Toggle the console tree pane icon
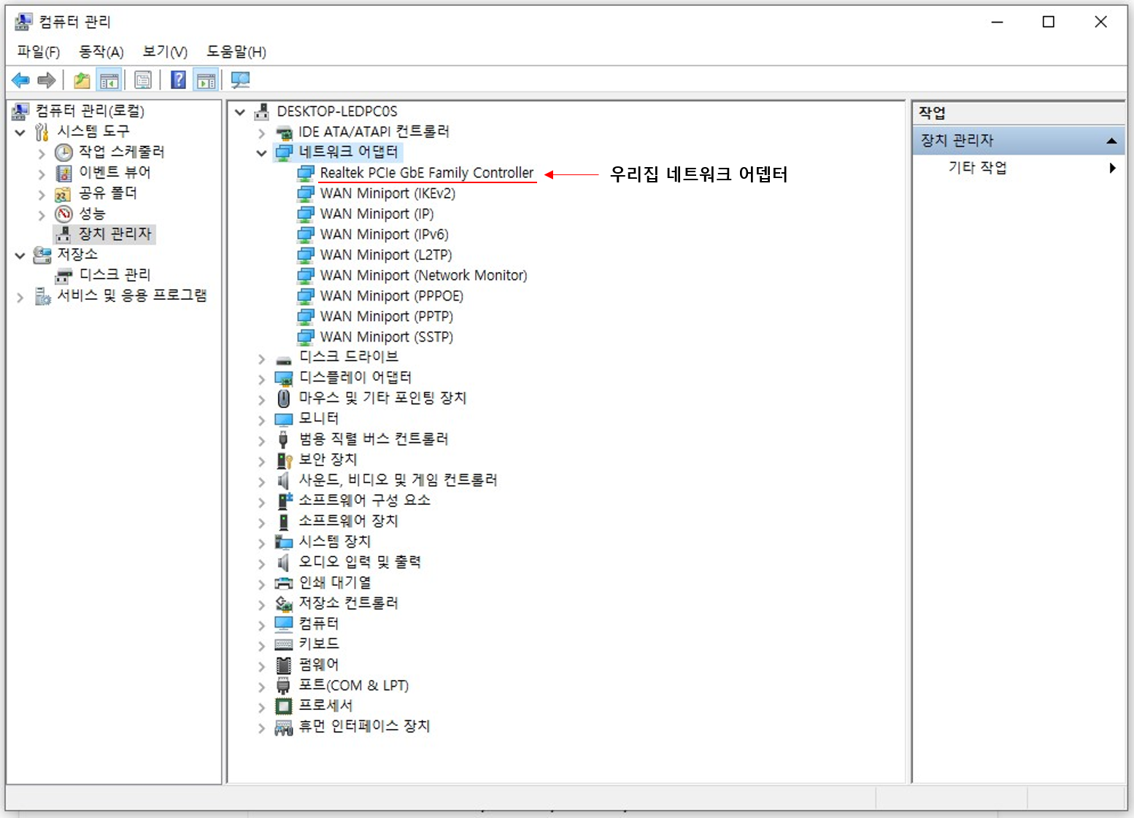The height and width of the screenshot is (818, 1134). [x=109, y=80]
